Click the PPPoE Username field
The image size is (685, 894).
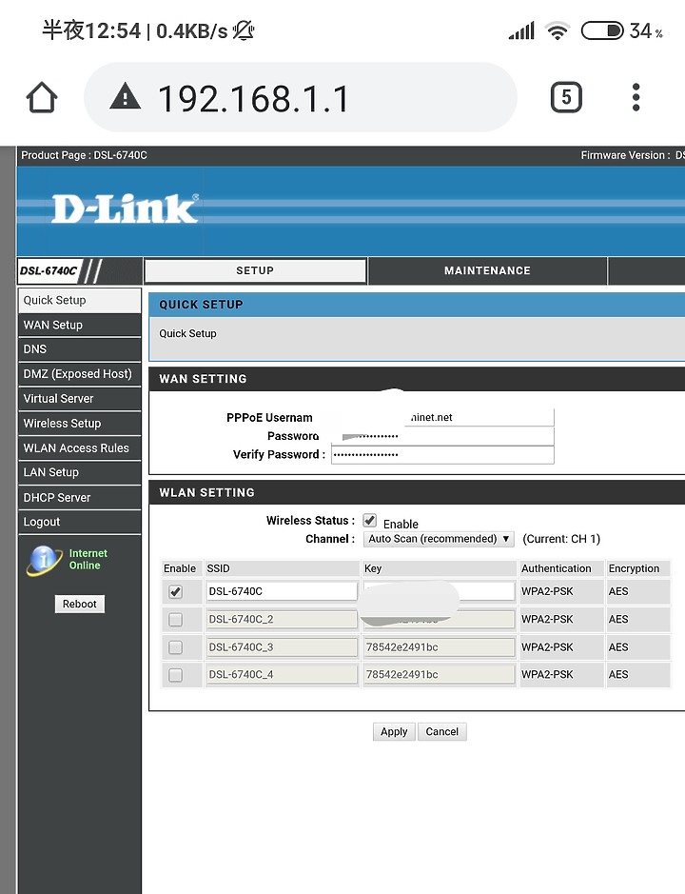pos(442,417)
